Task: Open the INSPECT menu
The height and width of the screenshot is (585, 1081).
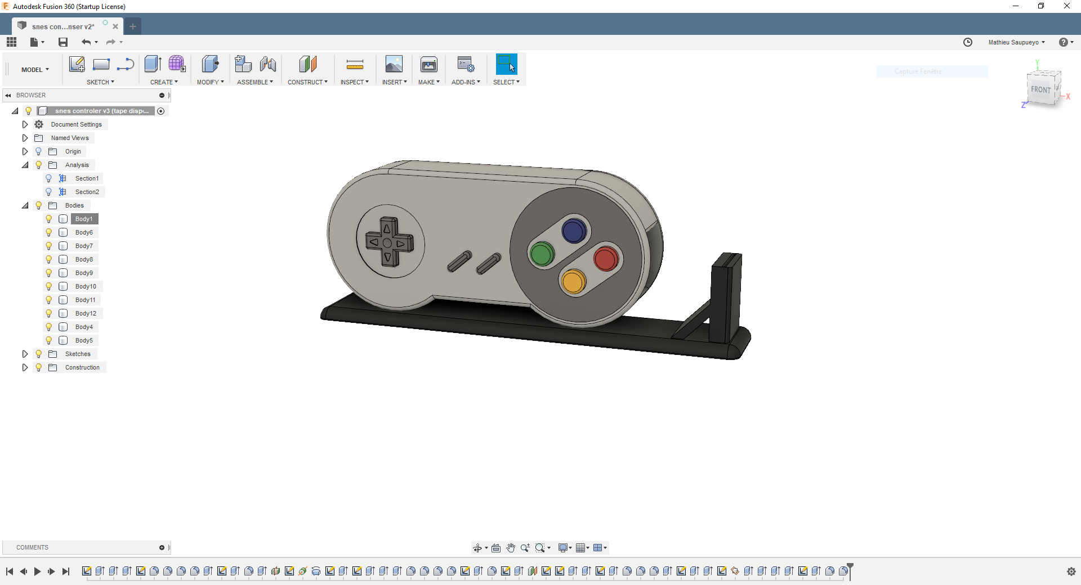Action: click(x=355, y=82)
